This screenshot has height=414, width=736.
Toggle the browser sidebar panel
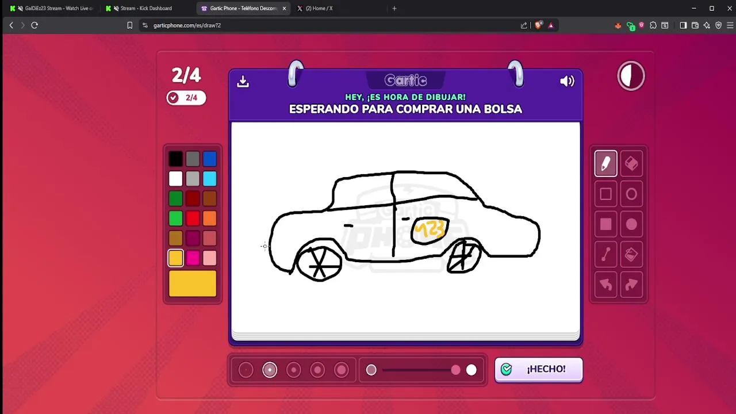coord(683,25)
